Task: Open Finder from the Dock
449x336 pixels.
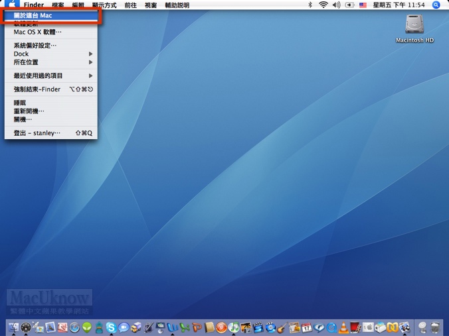Action: pos(13,327)
